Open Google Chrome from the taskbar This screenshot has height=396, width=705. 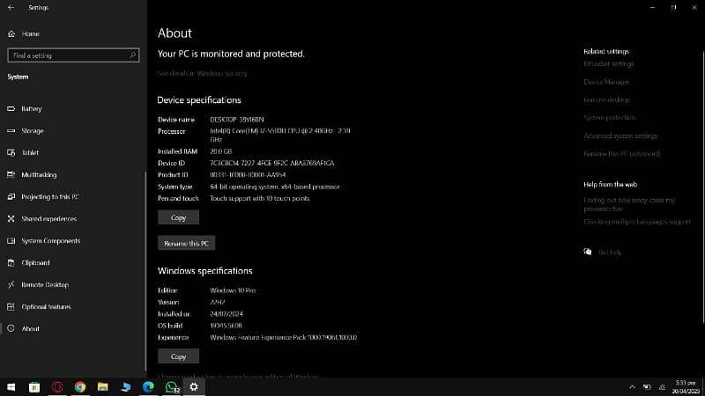point(80,387)
